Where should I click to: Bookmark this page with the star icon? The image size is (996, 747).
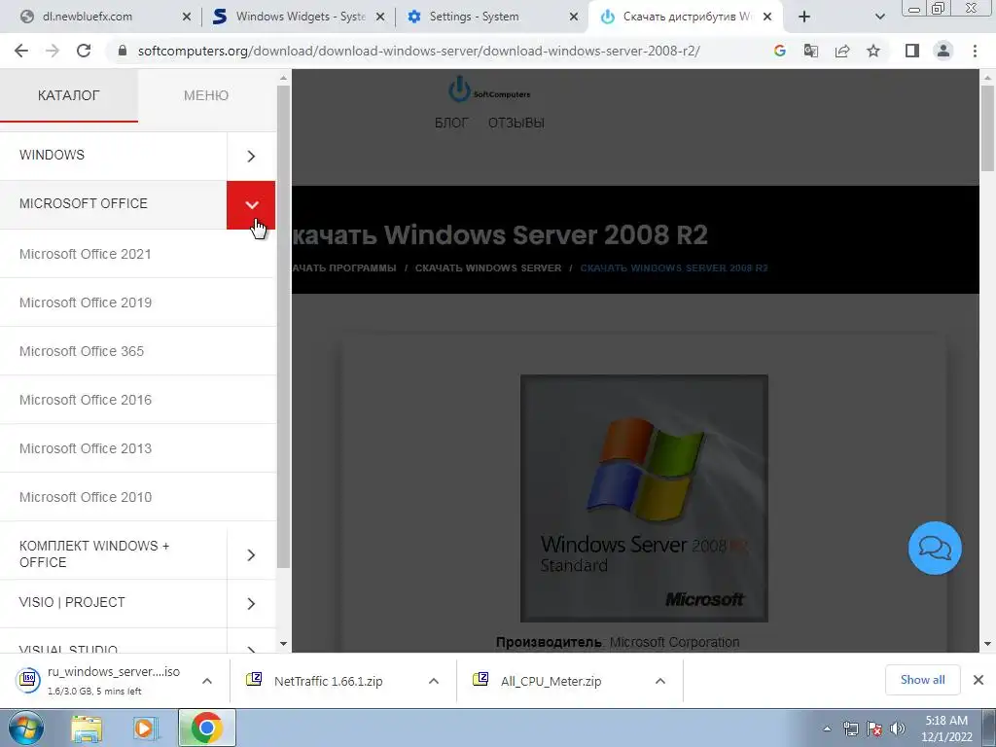(873, 51)
